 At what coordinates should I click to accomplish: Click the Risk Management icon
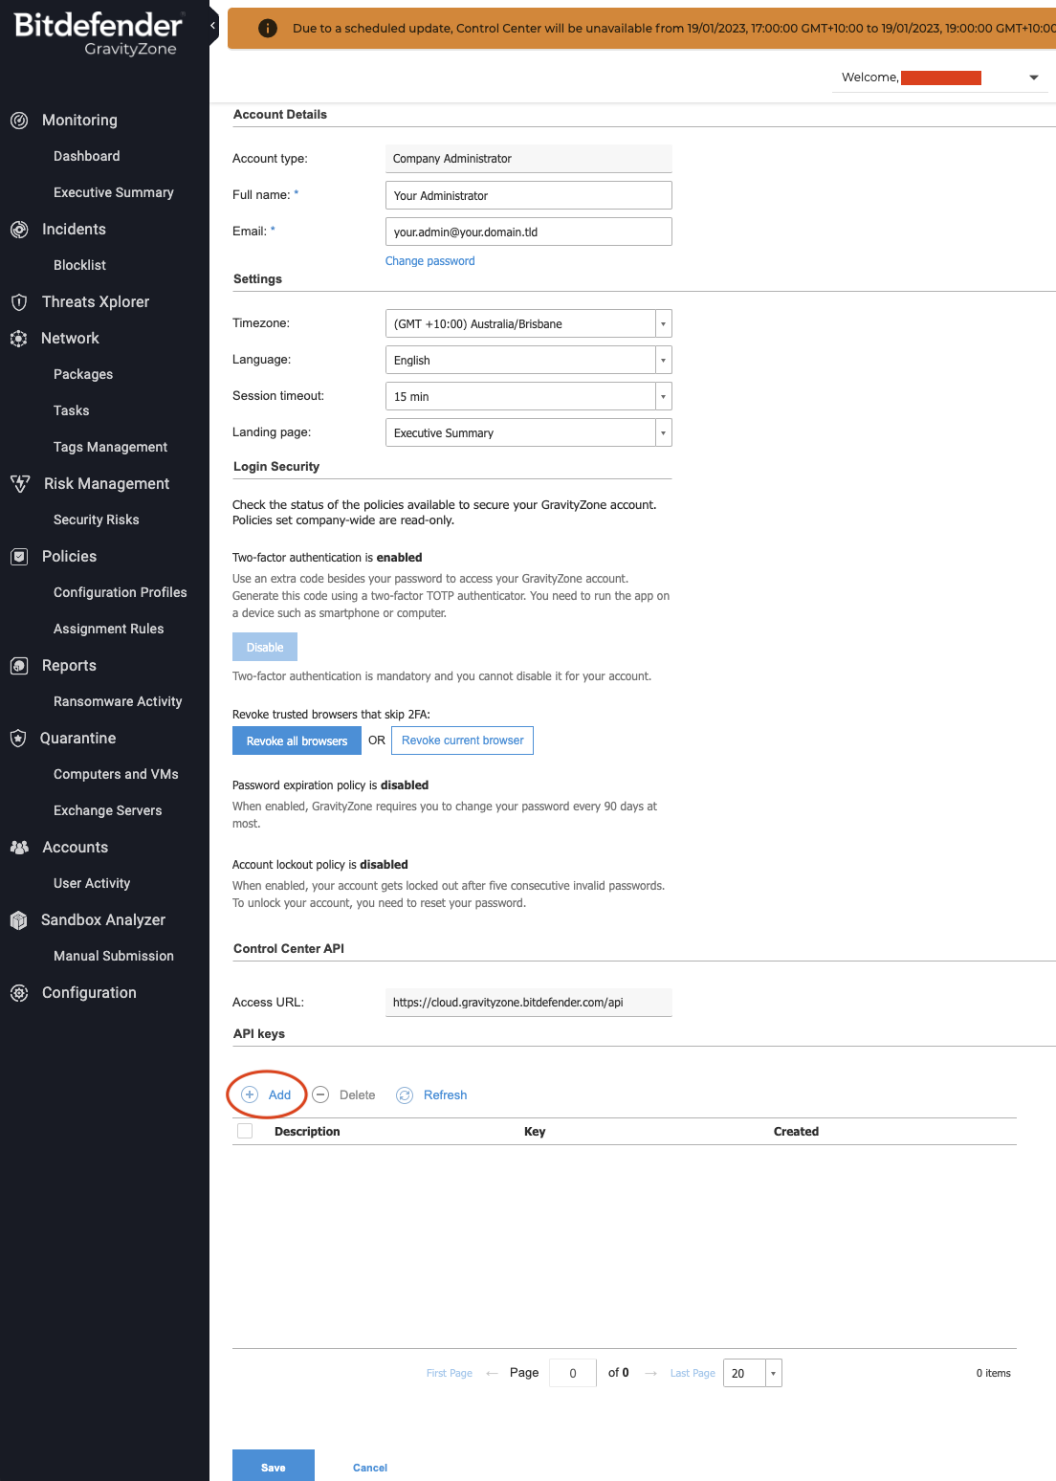pyautogui.click(x=21, y=483)
